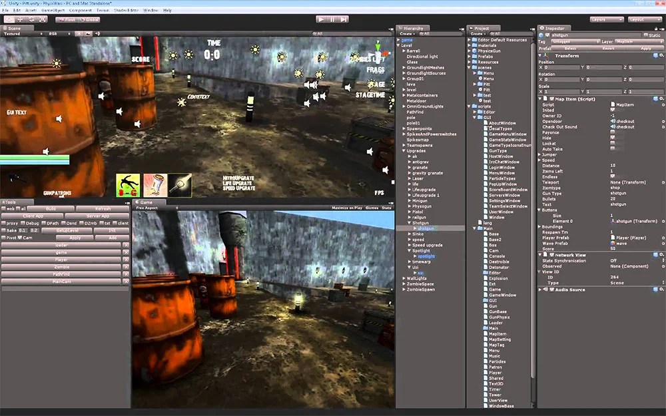Switch to the Project tab

[x=482, y=29]
